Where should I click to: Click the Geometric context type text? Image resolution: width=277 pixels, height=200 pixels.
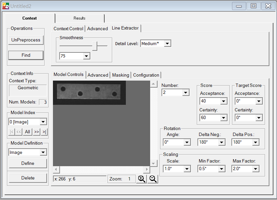point(28,88)
